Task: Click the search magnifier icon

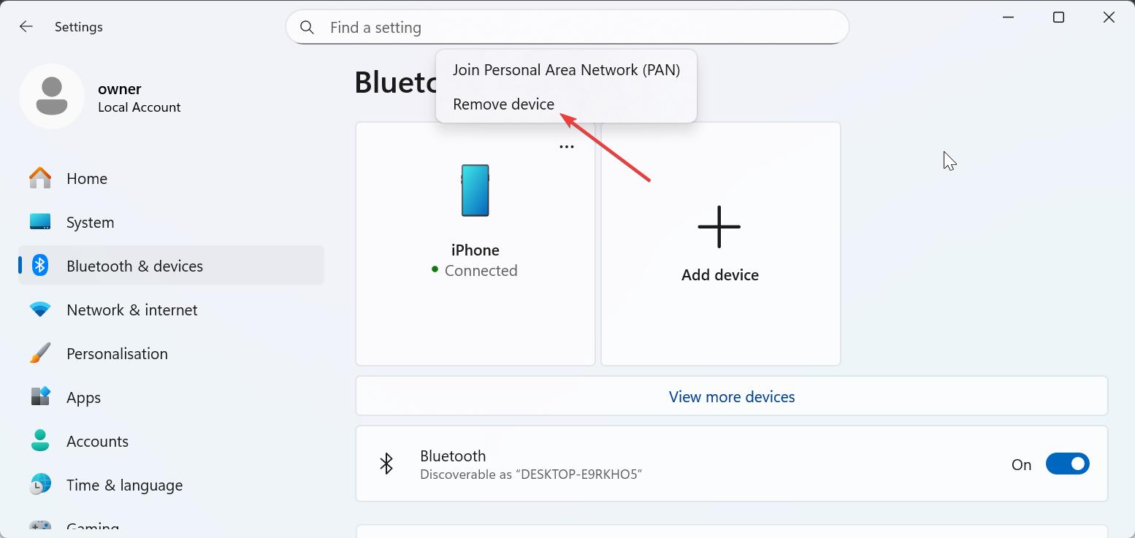Action: [x=307, y=28]
